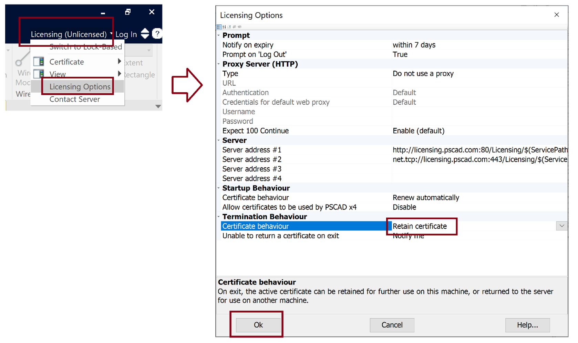Click the Property Pages icon in the grid toolbar

(229, 27)
